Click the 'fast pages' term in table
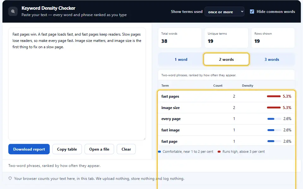The image size is (303, 189). pos(170,96)
